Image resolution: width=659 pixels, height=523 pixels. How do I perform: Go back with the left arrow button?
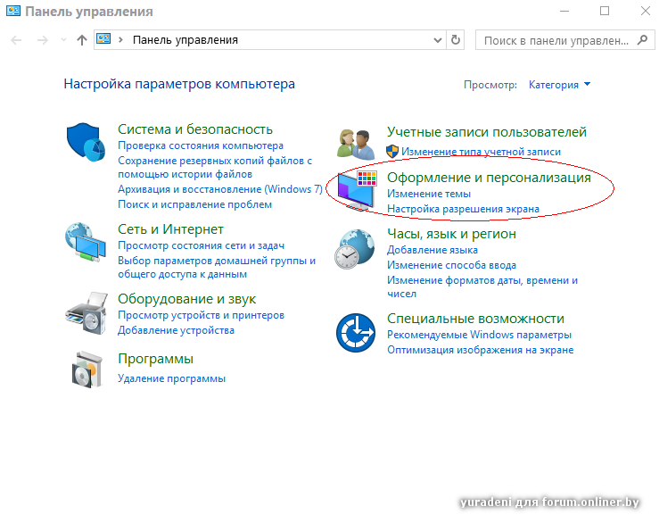pos(16,40)
